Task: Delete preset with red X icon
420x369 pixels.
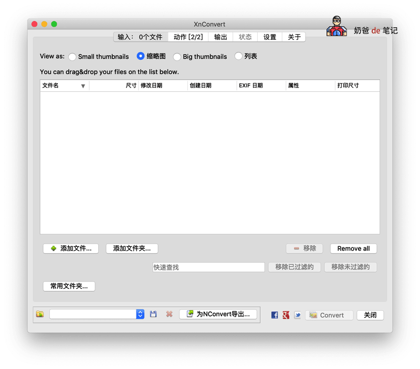Action: (169, 314)
